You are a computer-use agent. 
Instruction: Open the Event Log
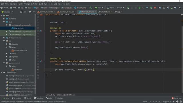pos(177,98)
